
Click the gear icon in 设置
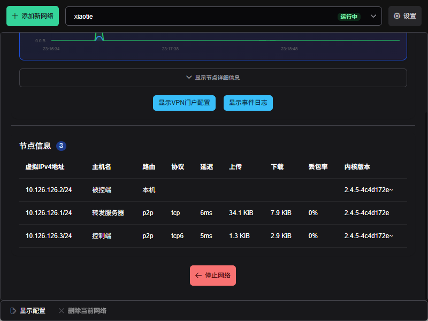[397, 16]
